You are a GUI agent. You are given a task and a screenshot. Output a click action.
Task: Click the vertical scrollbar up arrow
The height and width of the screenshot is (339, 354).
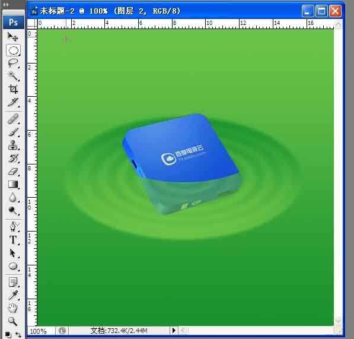tap(338, 24)
